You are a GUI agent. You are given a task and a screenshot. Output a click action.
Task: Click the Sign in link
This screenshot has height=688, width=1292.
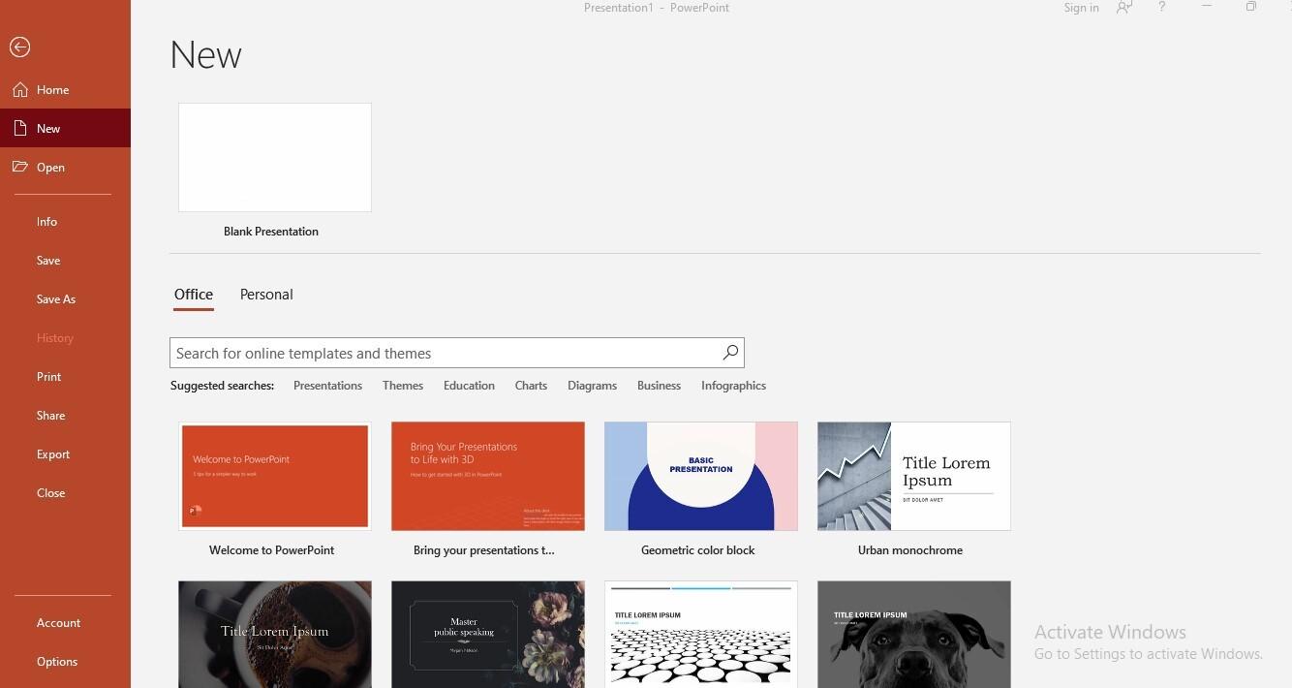[1081, 8]
